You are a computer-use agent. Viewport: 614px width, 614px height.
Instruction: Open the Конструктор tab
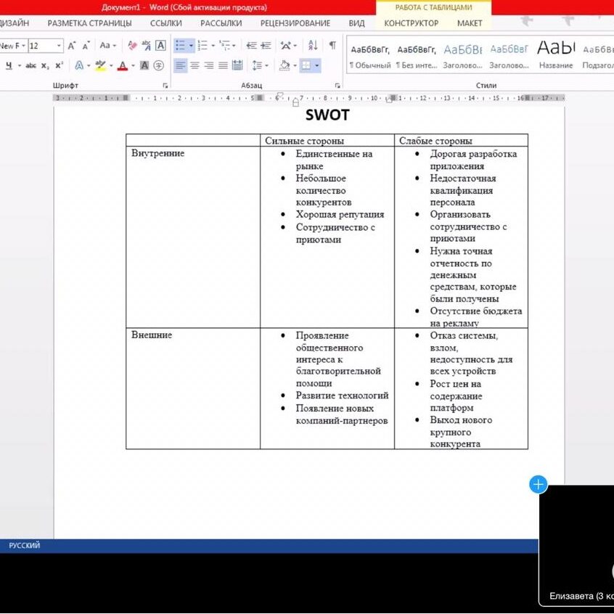[x=411, y=23]
